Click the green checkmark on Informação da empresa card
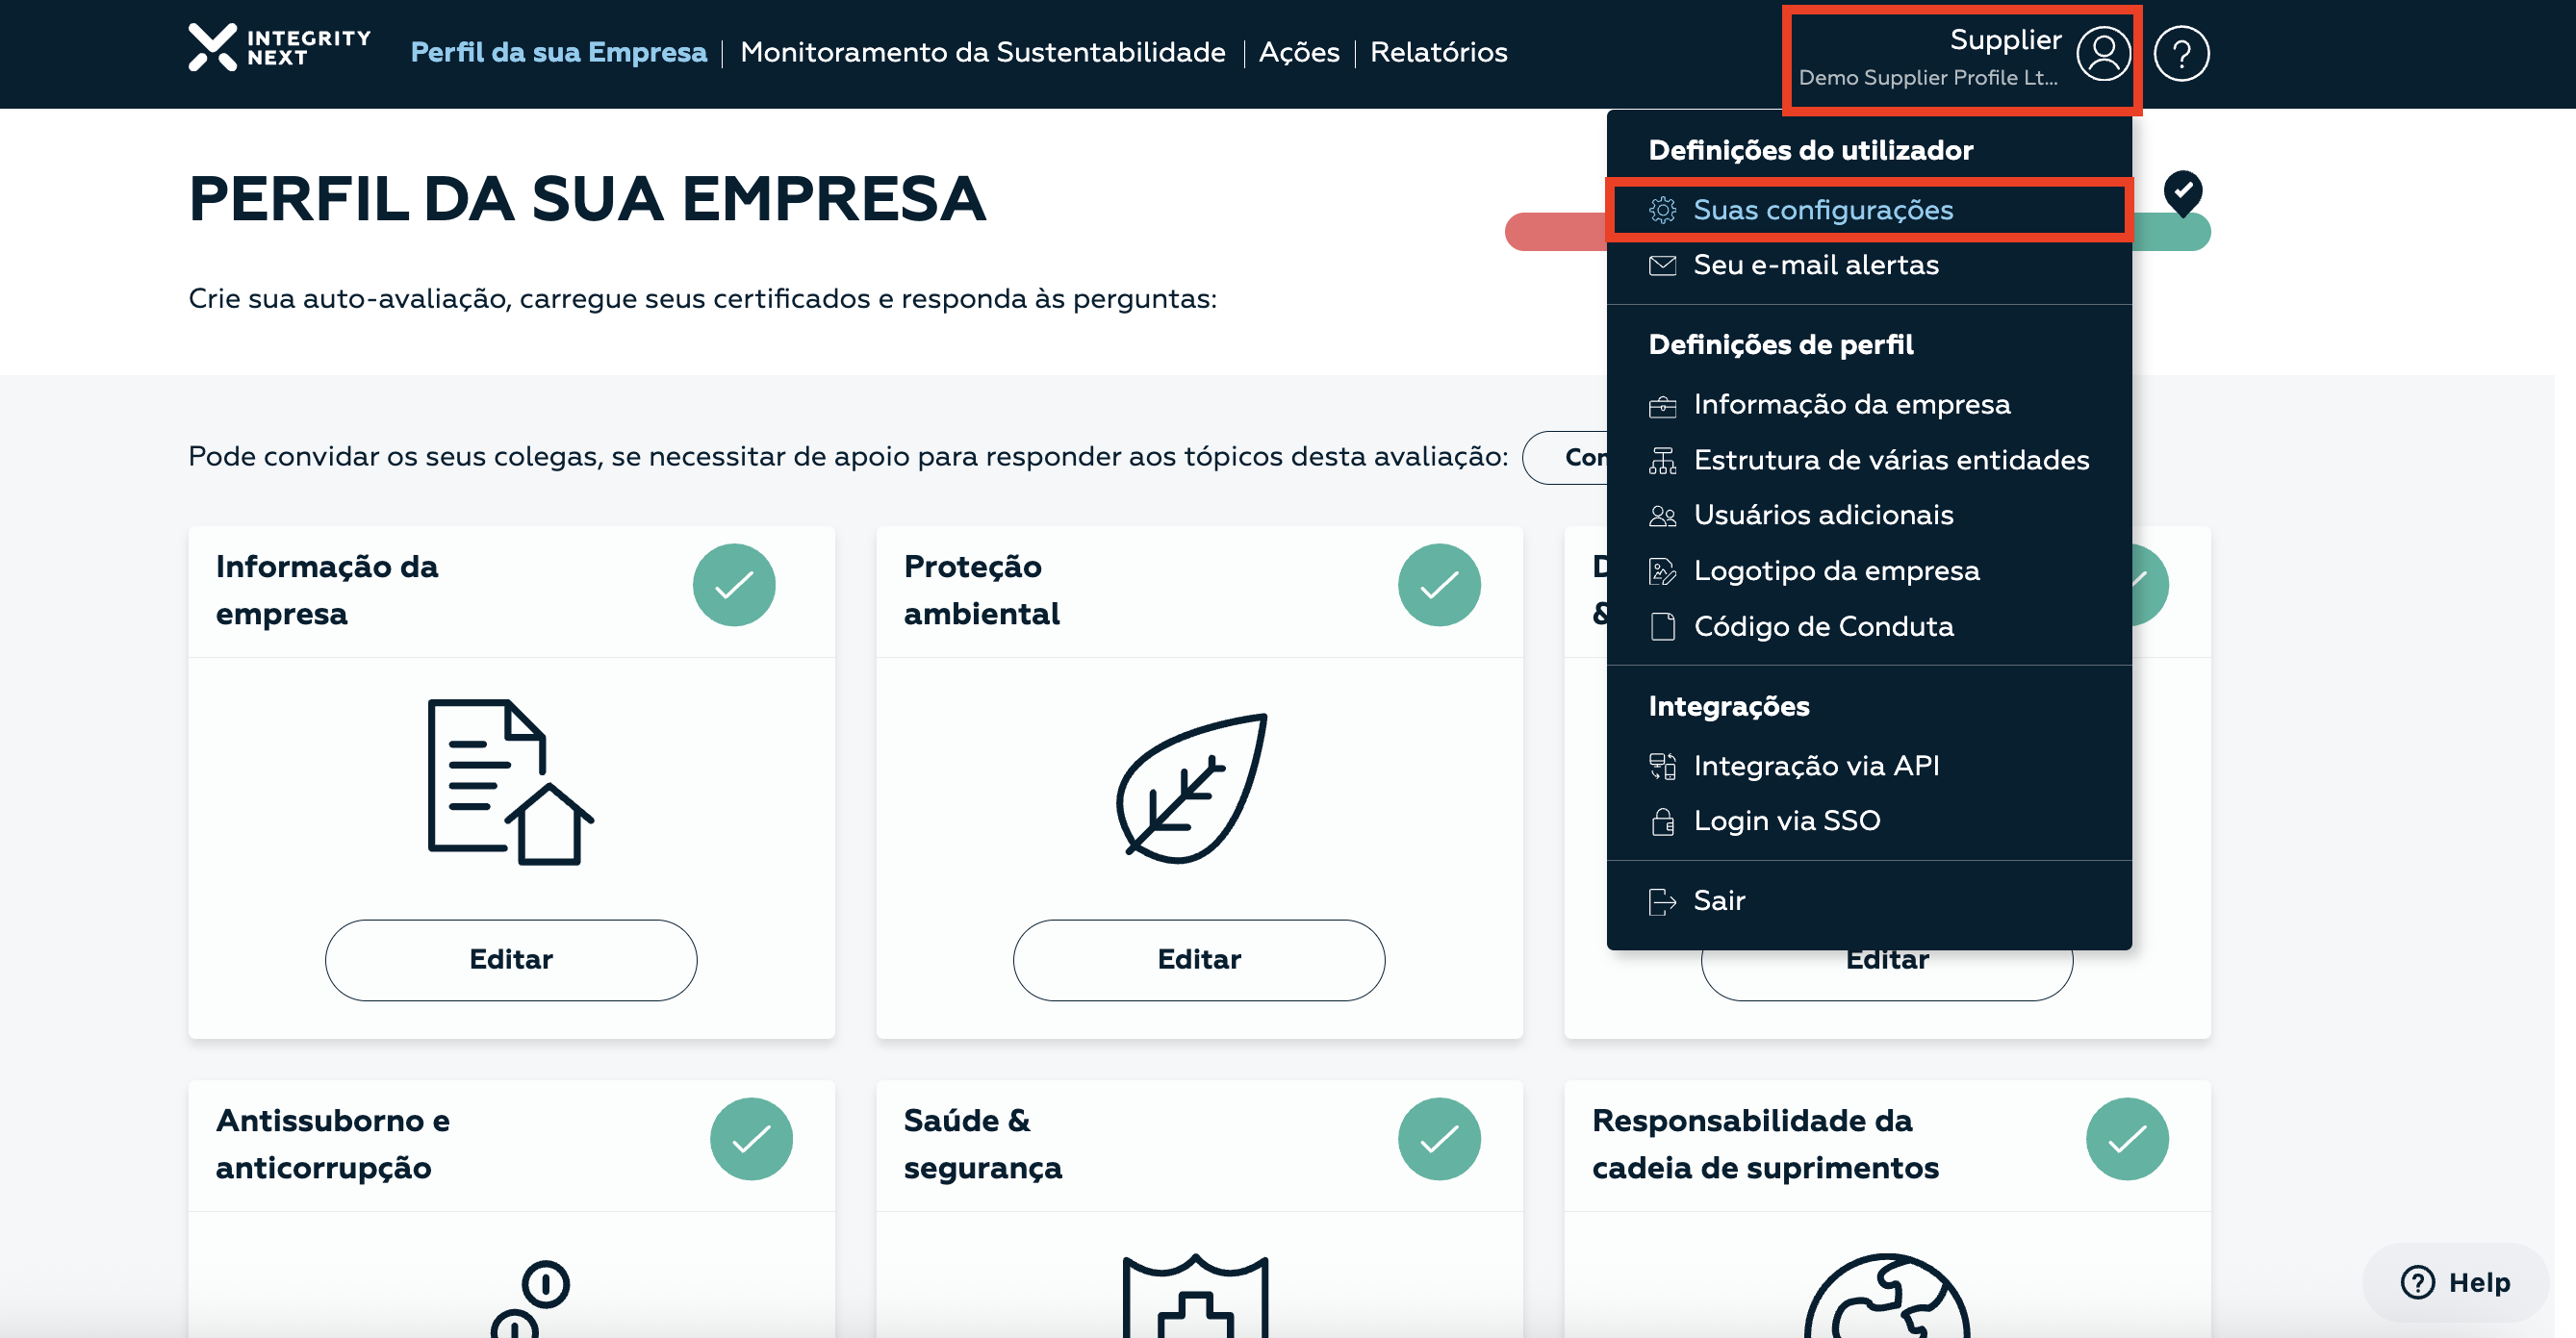The height and width of the screenshot is (1338, 2576). click(x=734, y=585)
